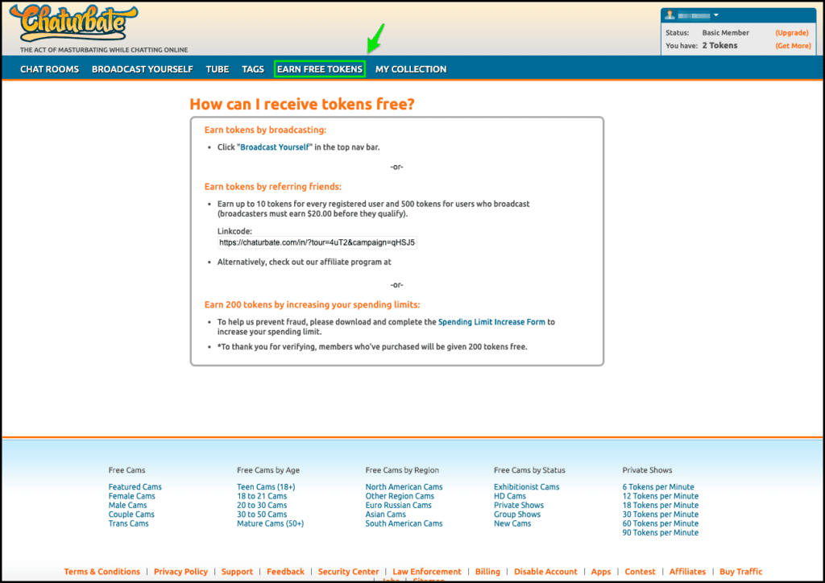Open Asian Cams link

click(x=386, y=514)
